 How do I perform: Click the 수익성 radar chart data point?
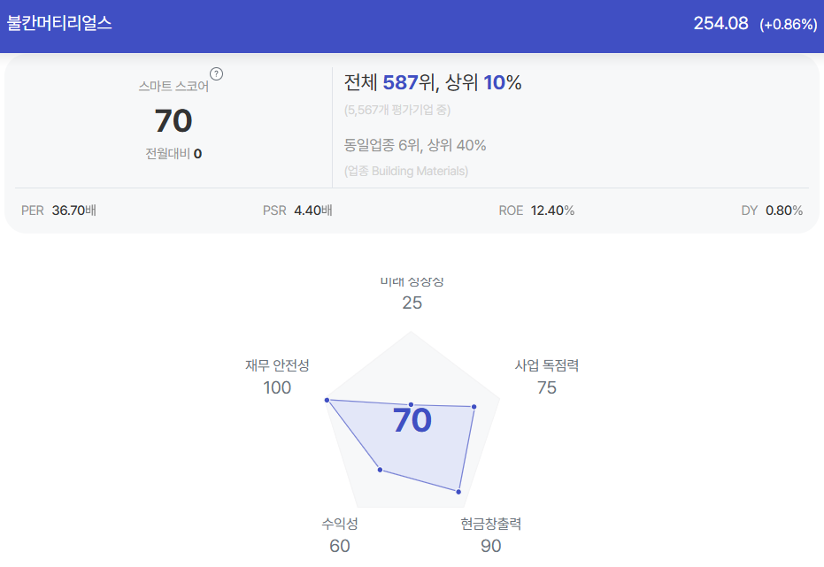(x=380, y=470)
